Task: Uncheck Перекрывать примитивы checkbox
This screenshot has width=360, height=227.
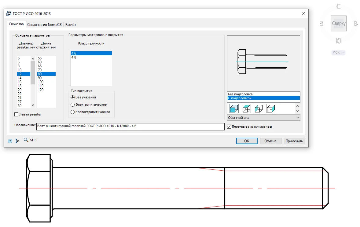Action: [229, 126]
